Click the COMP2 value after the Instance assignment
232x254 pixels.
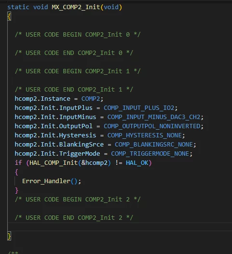pos(91,98)
